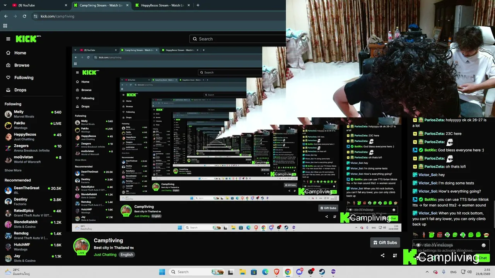Open PakBu's live channel

33,125
